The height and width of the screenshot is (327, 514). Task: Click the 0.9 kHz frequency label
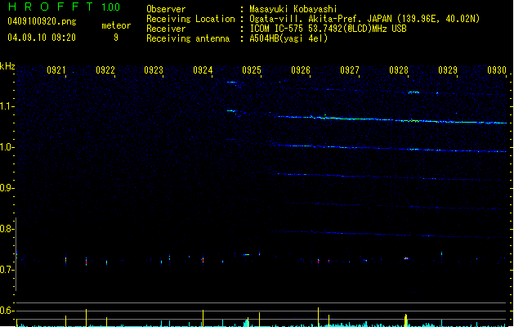[7, 188]
